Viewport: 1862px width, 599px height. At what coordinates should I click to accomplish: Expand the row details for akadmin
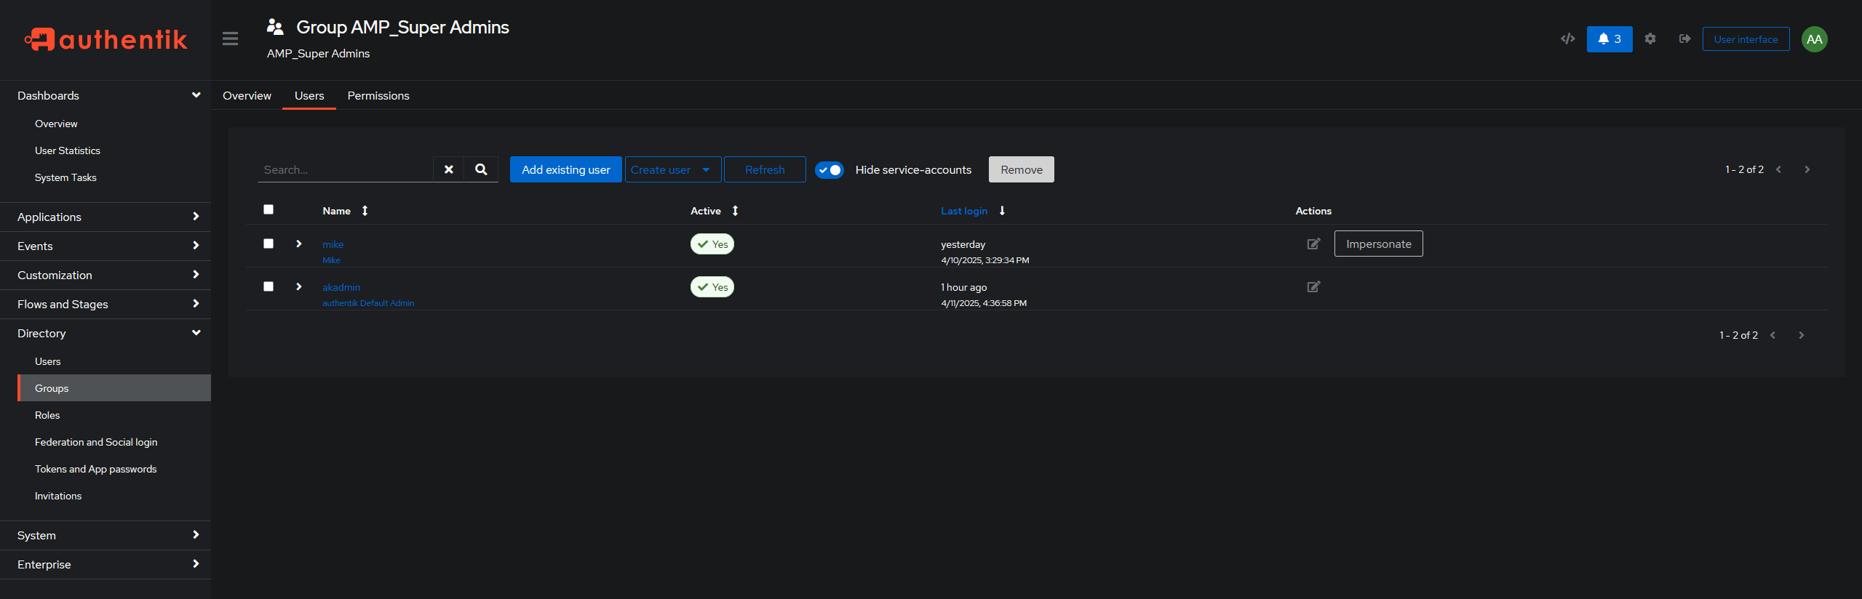click(298, 286)
